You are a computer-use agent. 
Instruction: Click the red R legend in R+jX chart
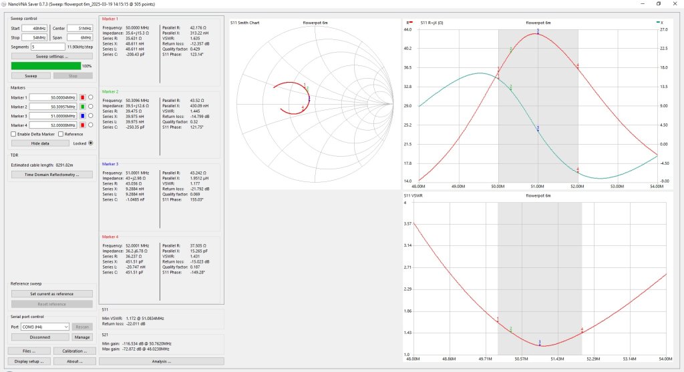click(x=409, y=23)
